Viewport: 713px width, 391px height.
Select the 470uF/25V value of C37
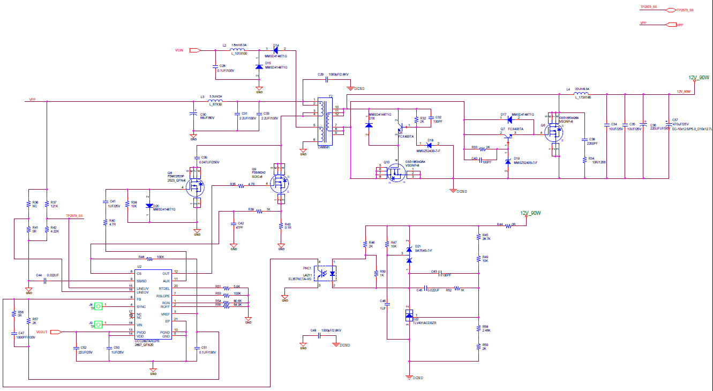(681, 124)
